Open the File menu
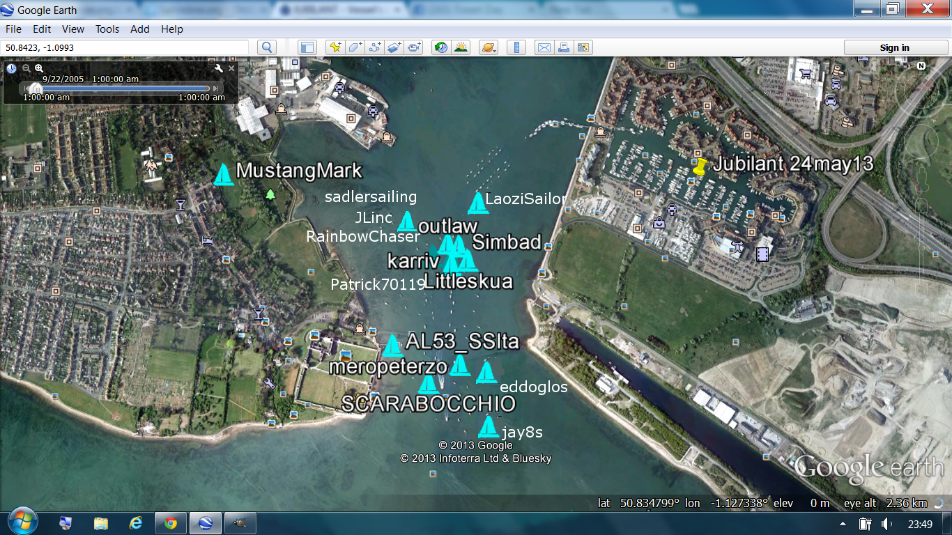 [13, 29]
